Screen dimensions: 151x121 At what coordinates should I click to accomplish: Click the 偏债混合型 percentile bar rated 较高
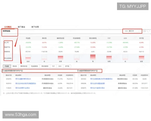(x=60, y=57)
